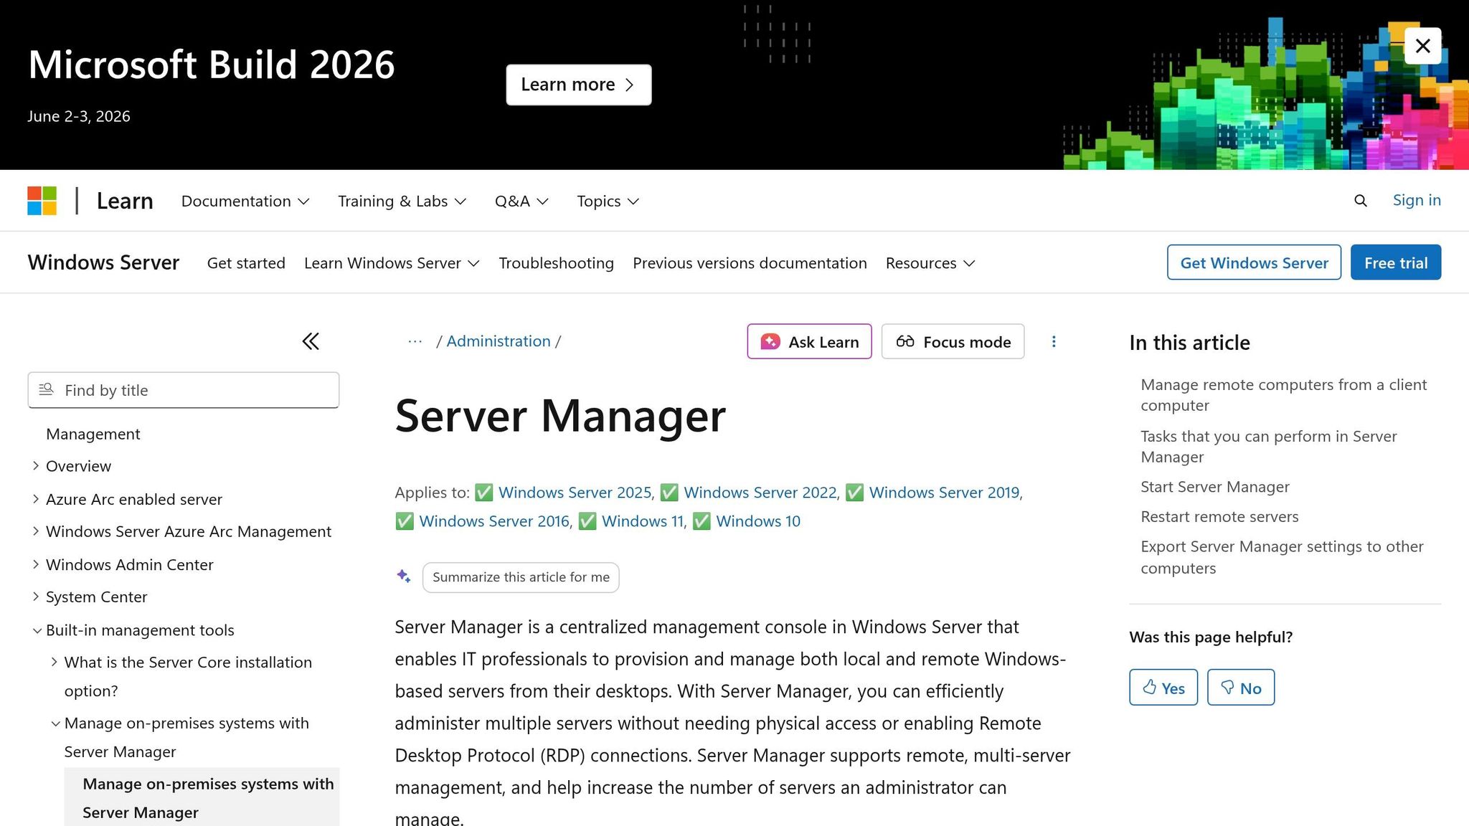Screen dimensions: 1469x826
Task: Open the Documentation dropdown
Action: pyautogui.click(x=245, y=201)
